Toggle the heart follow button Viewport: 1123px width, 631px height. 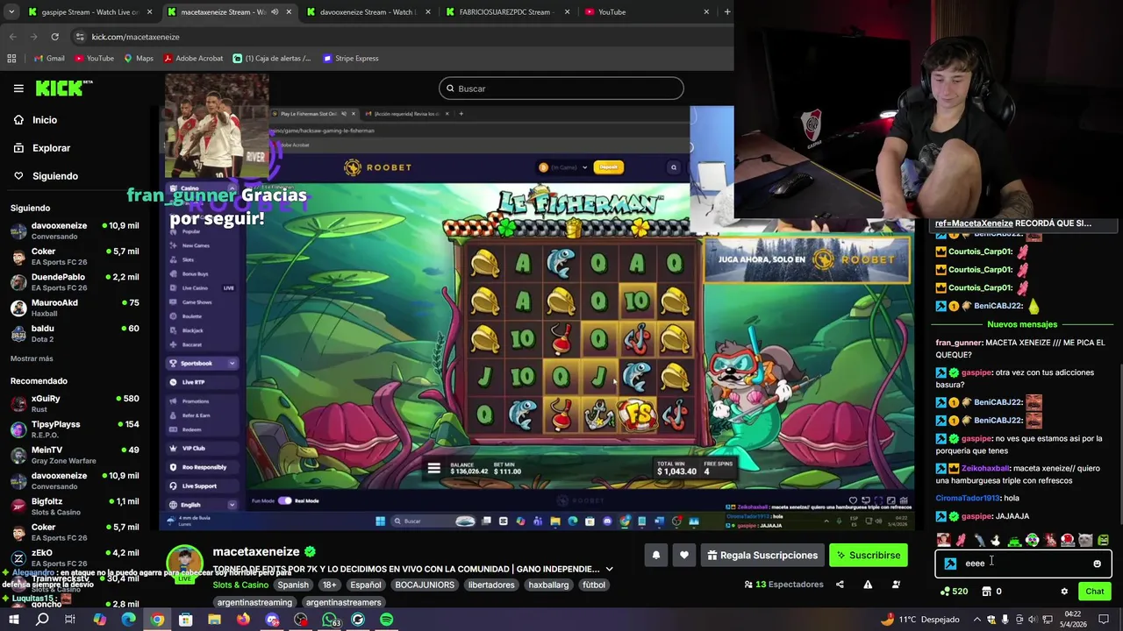click(684, 555)
